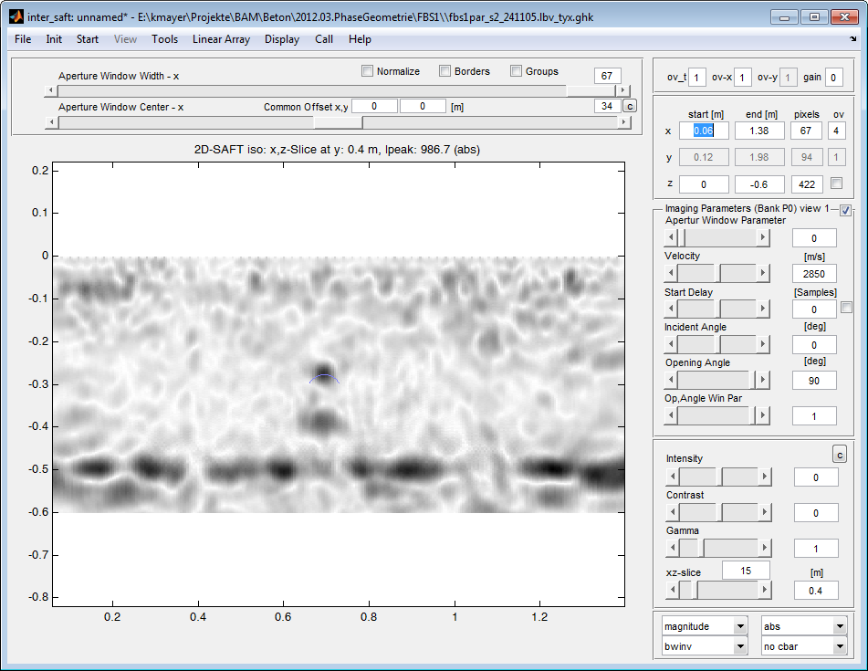The height and width of the screenshot is (671, 868).
Task: Enable the Normalize checkbox
Action: pos(367,71)
